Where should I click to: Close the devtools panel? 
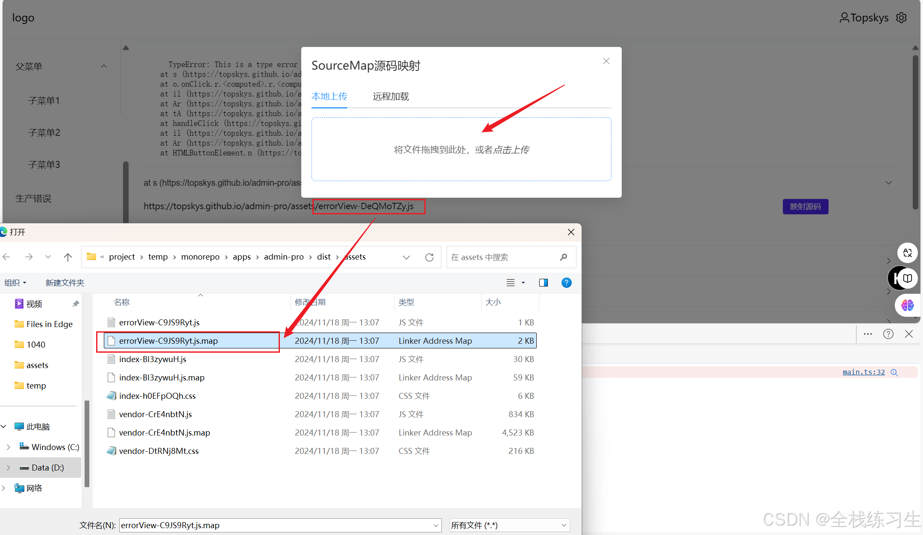(909, 334)
